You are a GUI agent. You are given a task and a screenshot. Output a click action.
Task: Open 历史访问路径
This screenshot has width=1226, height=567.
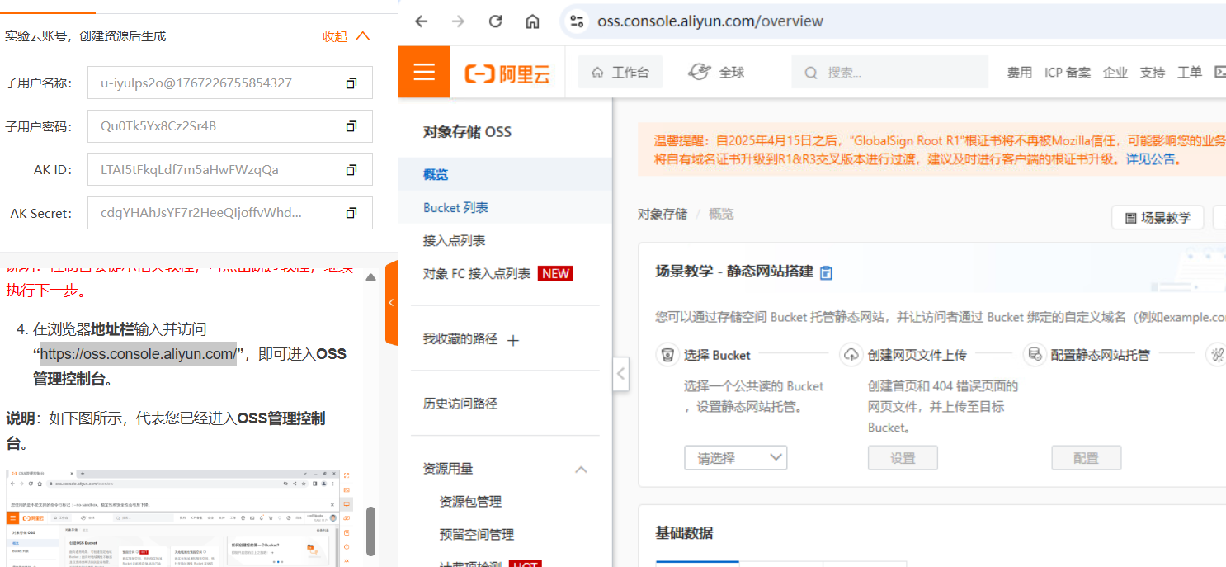[x=460, y=404]
